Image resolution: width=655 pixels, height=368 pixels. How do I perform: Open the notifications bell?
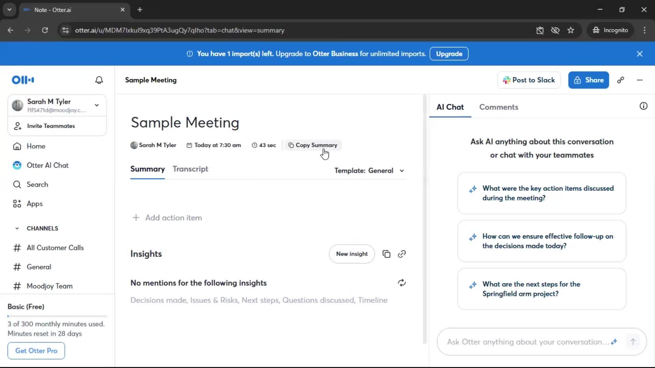click(x=99, y=80)
